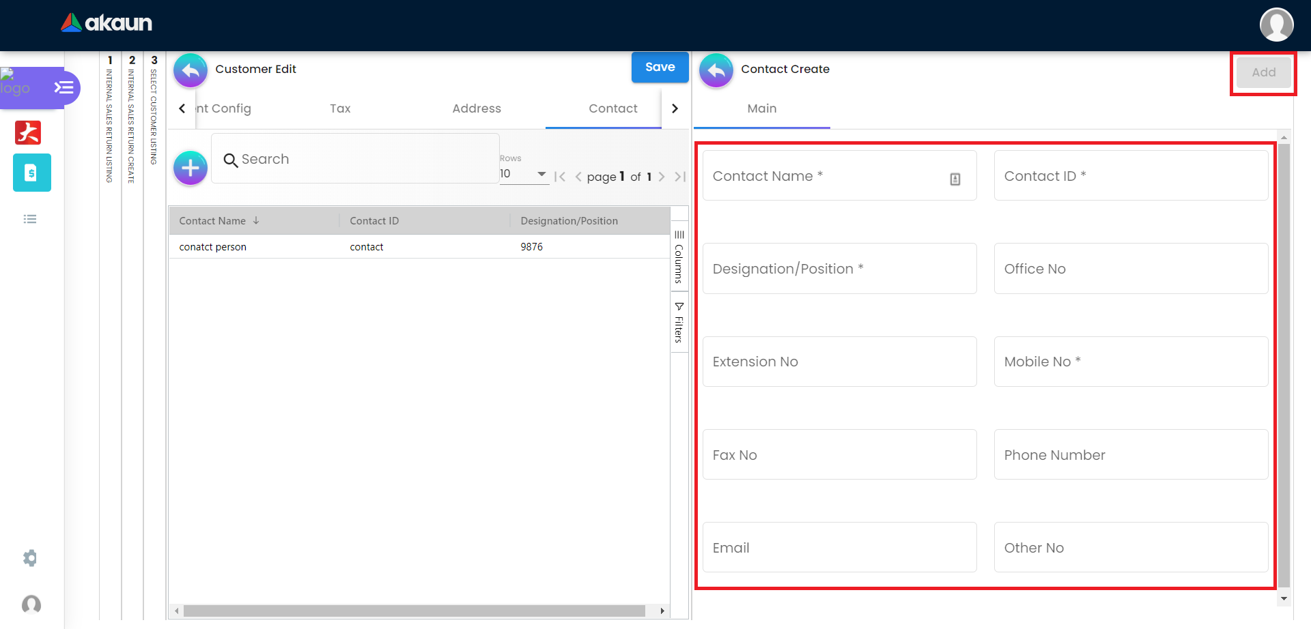Click the Customer Edit back arrow icon
The height and width of the screenshot is (629, 1311).
coord(191,70)
